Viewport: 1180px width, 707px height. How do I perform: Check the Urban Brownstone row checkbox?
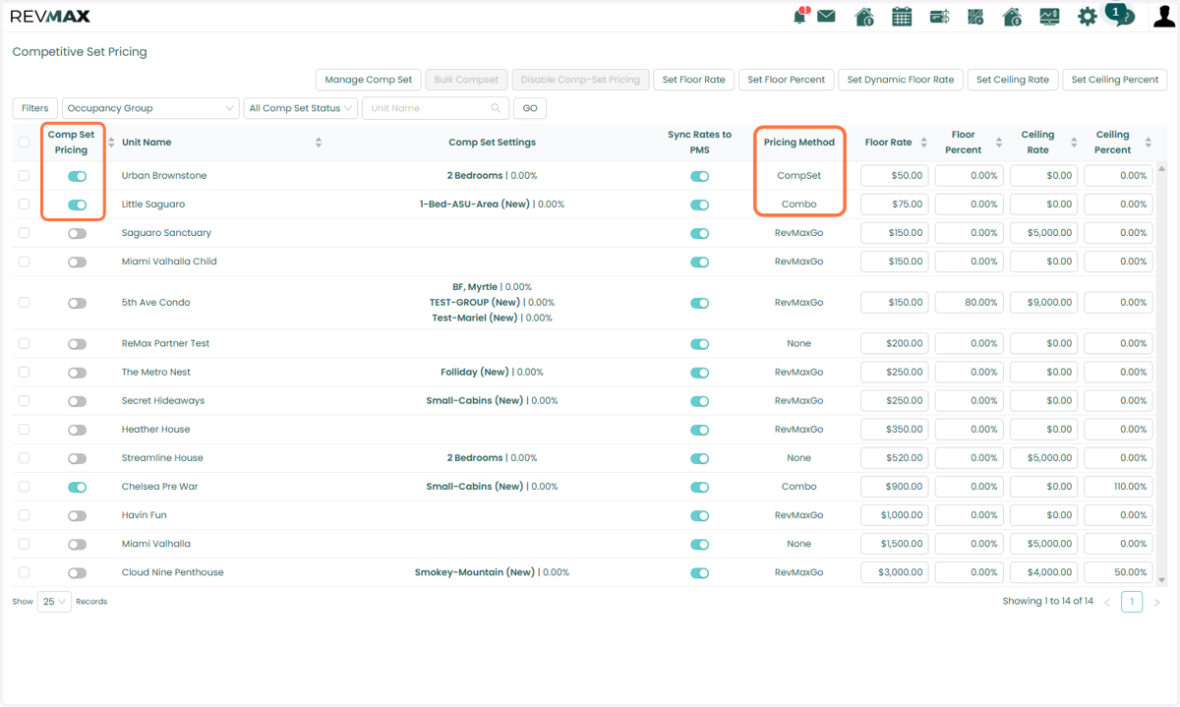(24, 176)
